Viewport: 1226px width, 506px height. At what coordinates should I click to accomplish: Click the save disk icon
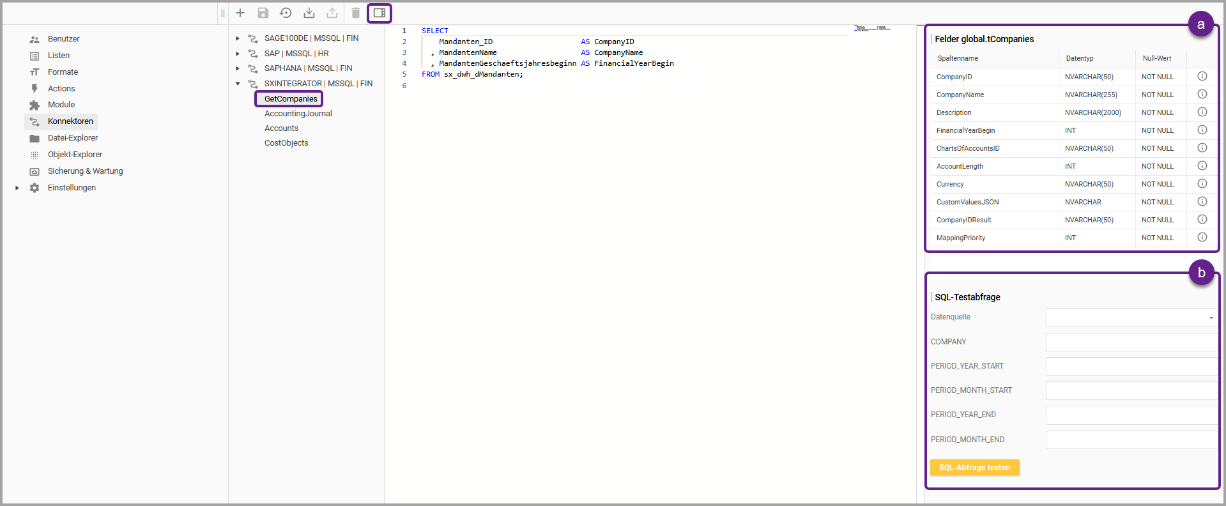coord(263,13)
